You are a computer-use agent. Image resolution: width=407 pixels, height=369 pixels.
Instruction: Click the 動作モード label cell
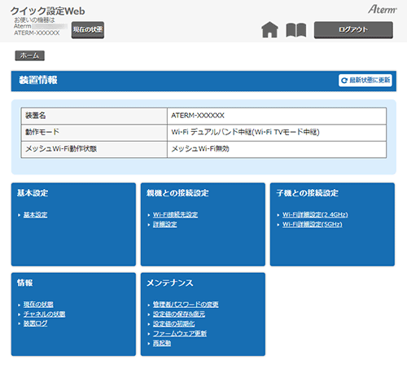(94, 133)
